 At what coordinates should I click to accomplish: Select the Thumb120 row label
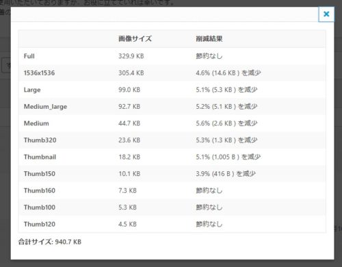[40, 224]
